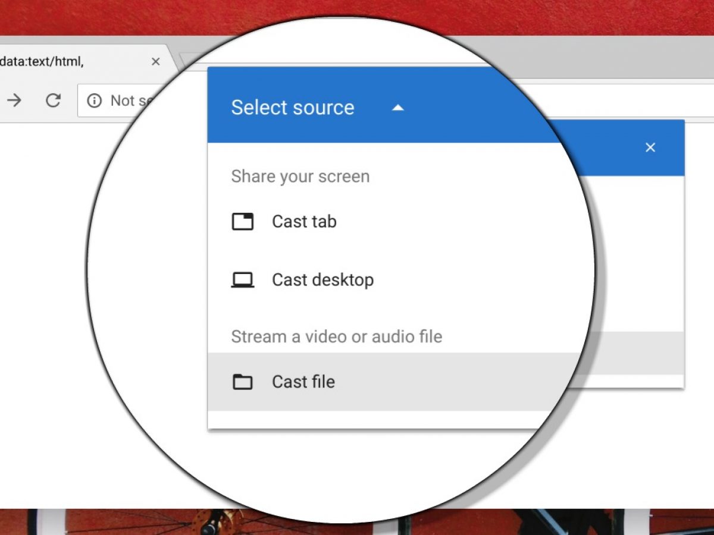Viewport: 714px width, 535px height.
Task: Choose the Cast desktop option
Action: [x=322, y=280]
